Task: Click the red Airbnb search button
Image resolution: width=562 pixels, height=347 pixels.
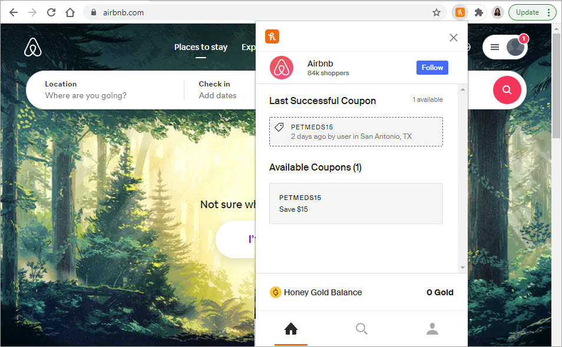Action: [x=507, y=90]
